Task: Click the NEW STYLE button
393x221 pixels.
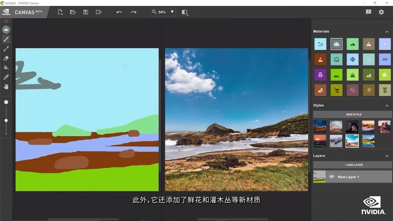Action: coord(352,114)
